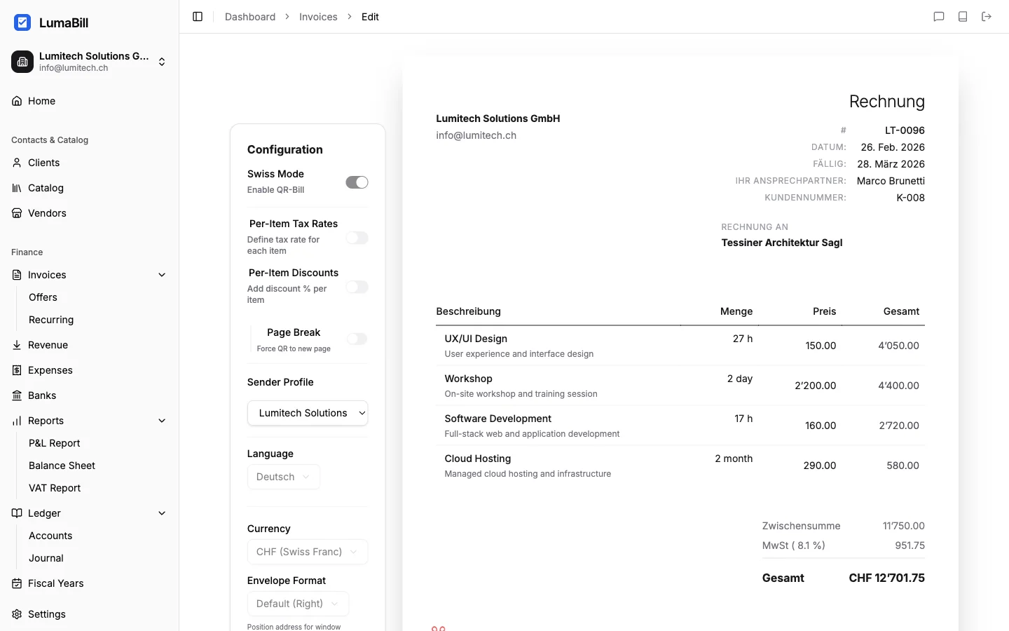This screenshot has height=631, width=1009.
Task: Open Settings from the sidebar
Action: point(48,614)
